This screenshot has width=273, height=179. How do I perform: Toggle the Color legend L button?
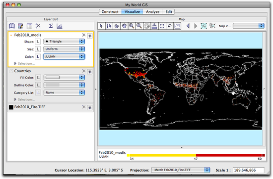(x=38, y=57)
